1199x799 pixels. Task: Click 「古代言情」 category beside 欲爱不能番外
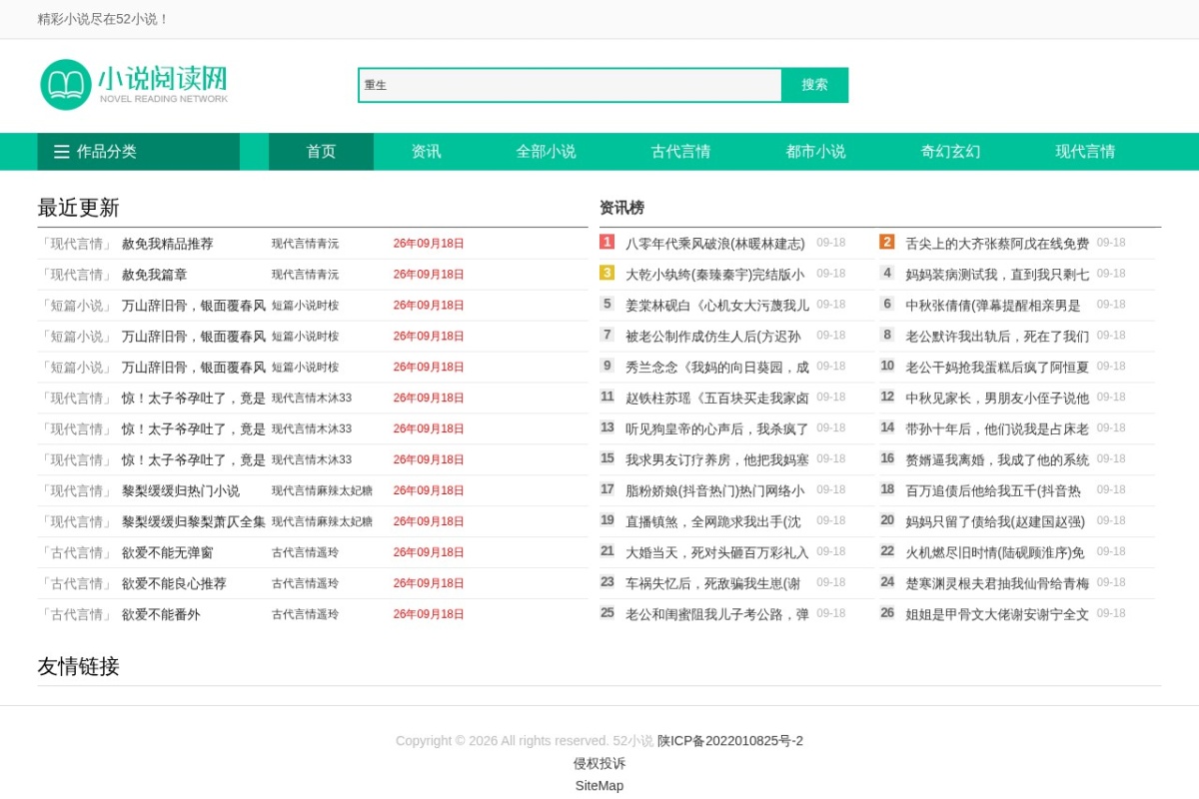pos(76,615)
